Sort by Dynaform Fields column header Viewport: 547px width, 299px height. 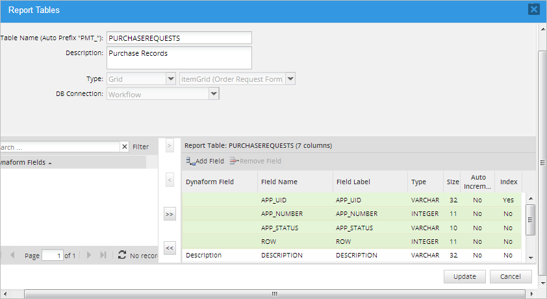coord(26,162)
